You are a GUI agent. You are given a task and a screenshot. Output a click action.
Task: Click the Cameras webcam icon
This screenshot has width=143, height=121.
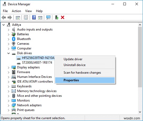pyautogui.click(x=14, y=44)
